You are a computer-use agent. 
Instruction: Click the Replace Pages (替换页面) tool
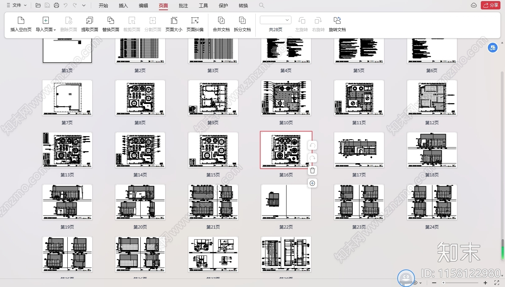111,24
